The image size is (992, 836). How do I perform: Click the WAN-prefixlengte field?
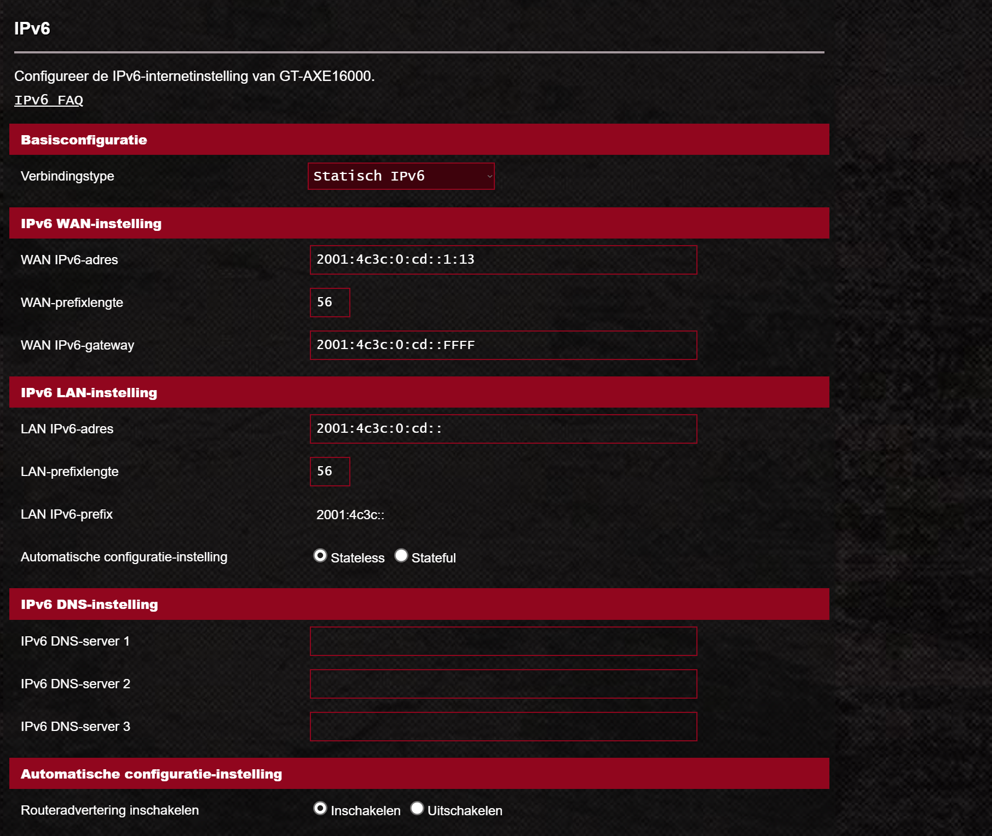(330, 303)
